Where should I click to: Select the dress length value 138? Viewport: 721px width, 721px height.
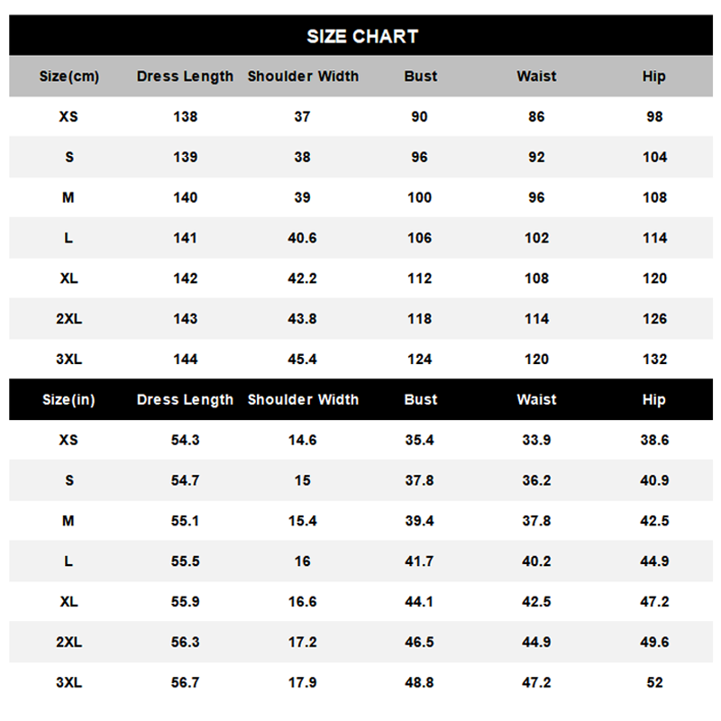(x=186, y=117)
